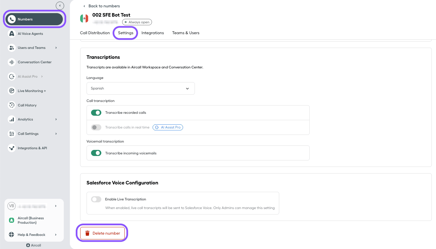This screenshot has width=436, height=249.
Task: Click the Mexican flag icon beside the number name
Action: click(84, 18)
